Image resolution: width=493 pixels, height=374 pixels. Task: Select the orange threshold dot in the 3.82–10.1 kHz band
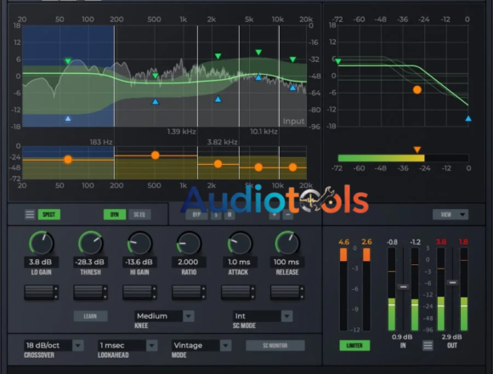tap(258, 167)
